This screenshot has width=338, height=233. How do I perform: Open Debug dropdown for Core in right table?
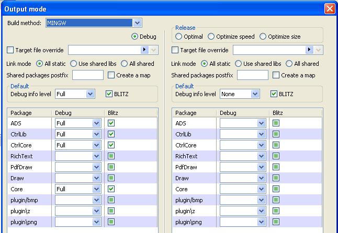click(261, 189)
